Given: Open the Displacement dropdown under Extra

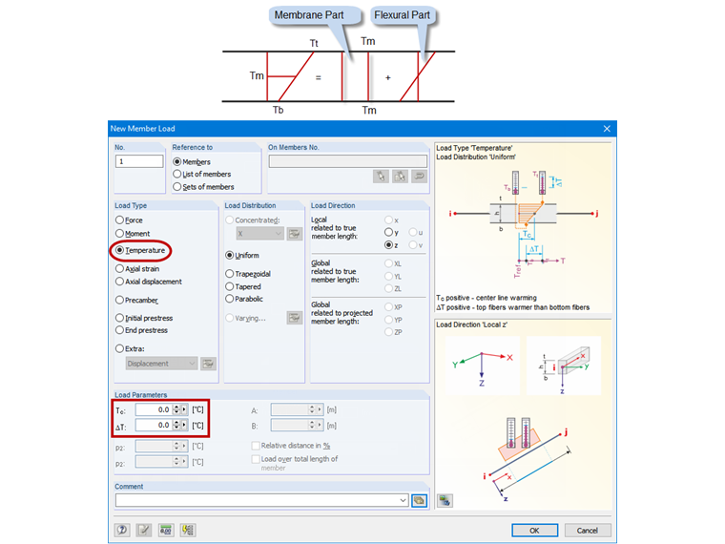Looking at the screenshot, I should (161, 364).
